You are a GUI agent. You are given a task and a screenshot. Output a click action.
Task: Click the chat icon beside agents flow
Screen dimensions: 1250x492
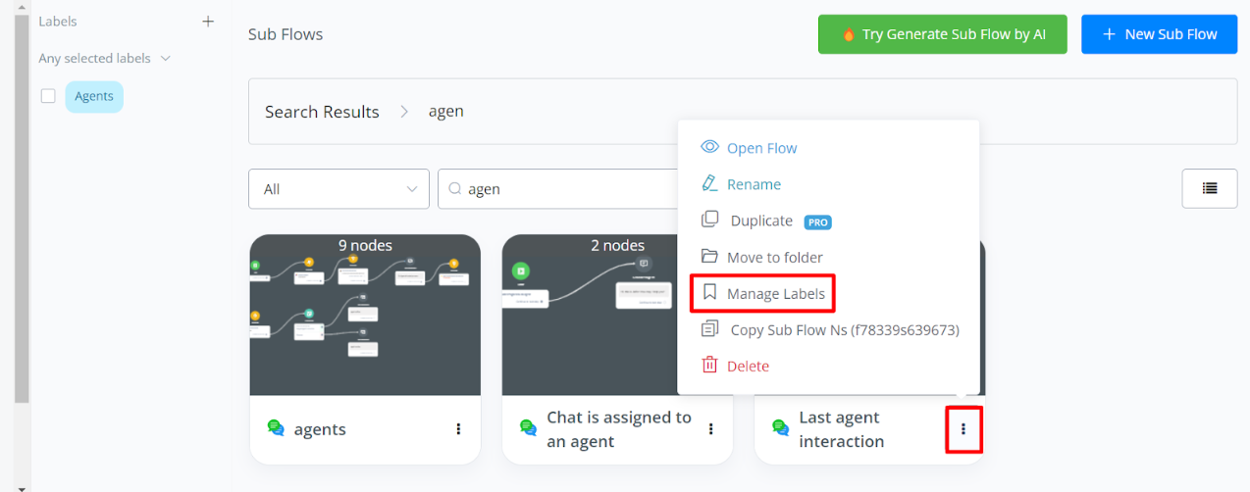[276, 428]
